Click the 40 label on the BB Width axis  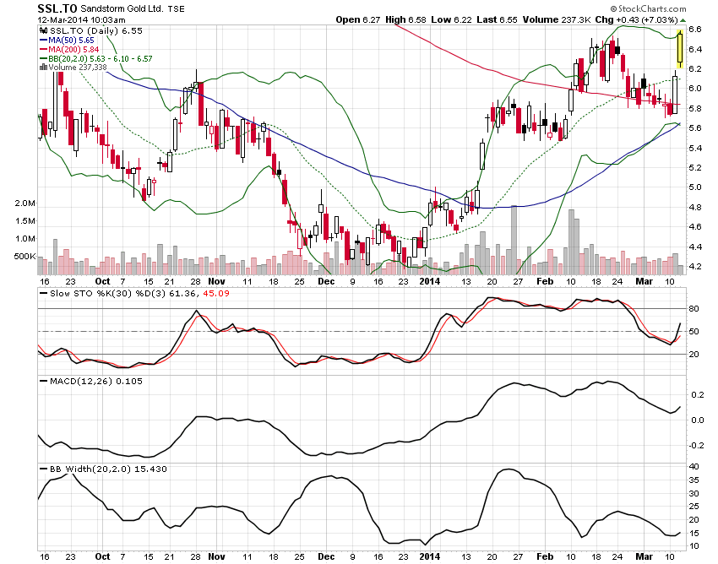pyautogui.click(x=694, y=467)
